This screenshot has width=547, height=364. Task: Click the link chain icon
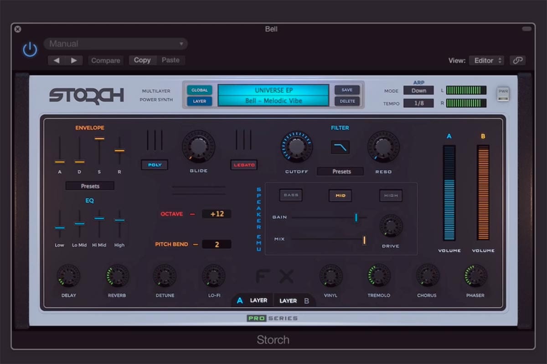[517, 61]
